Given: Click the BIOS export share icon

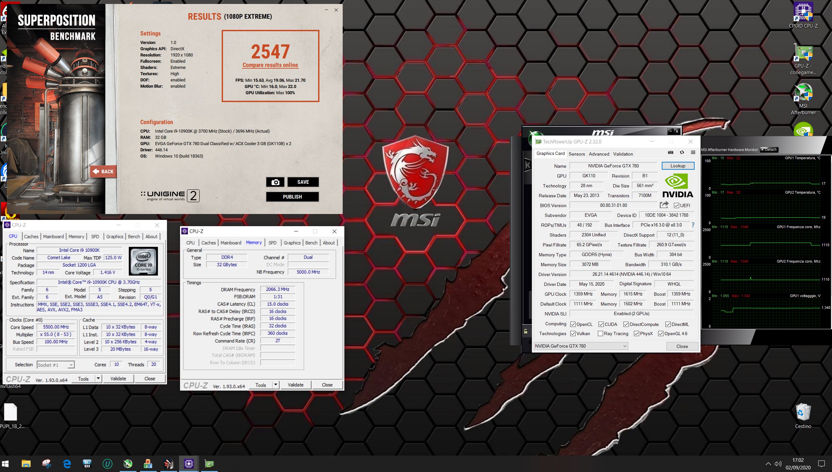Looking at the screenshot, I should pos(664,205).
